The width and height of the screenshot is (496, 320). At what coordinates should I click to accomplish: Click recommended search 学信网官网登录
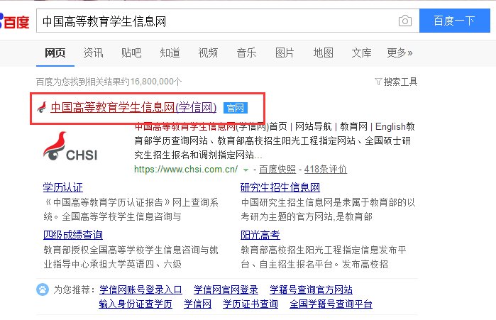[x=226, y=289]
